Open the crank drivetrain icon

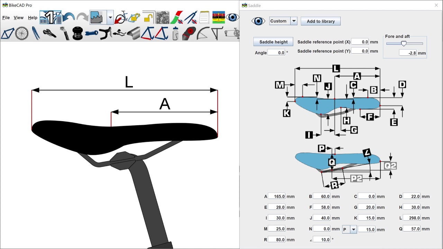(x=231, y=34)
